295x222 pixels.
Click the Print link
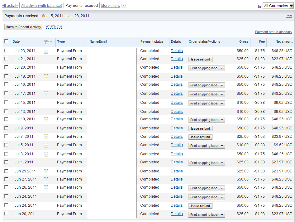289,16
